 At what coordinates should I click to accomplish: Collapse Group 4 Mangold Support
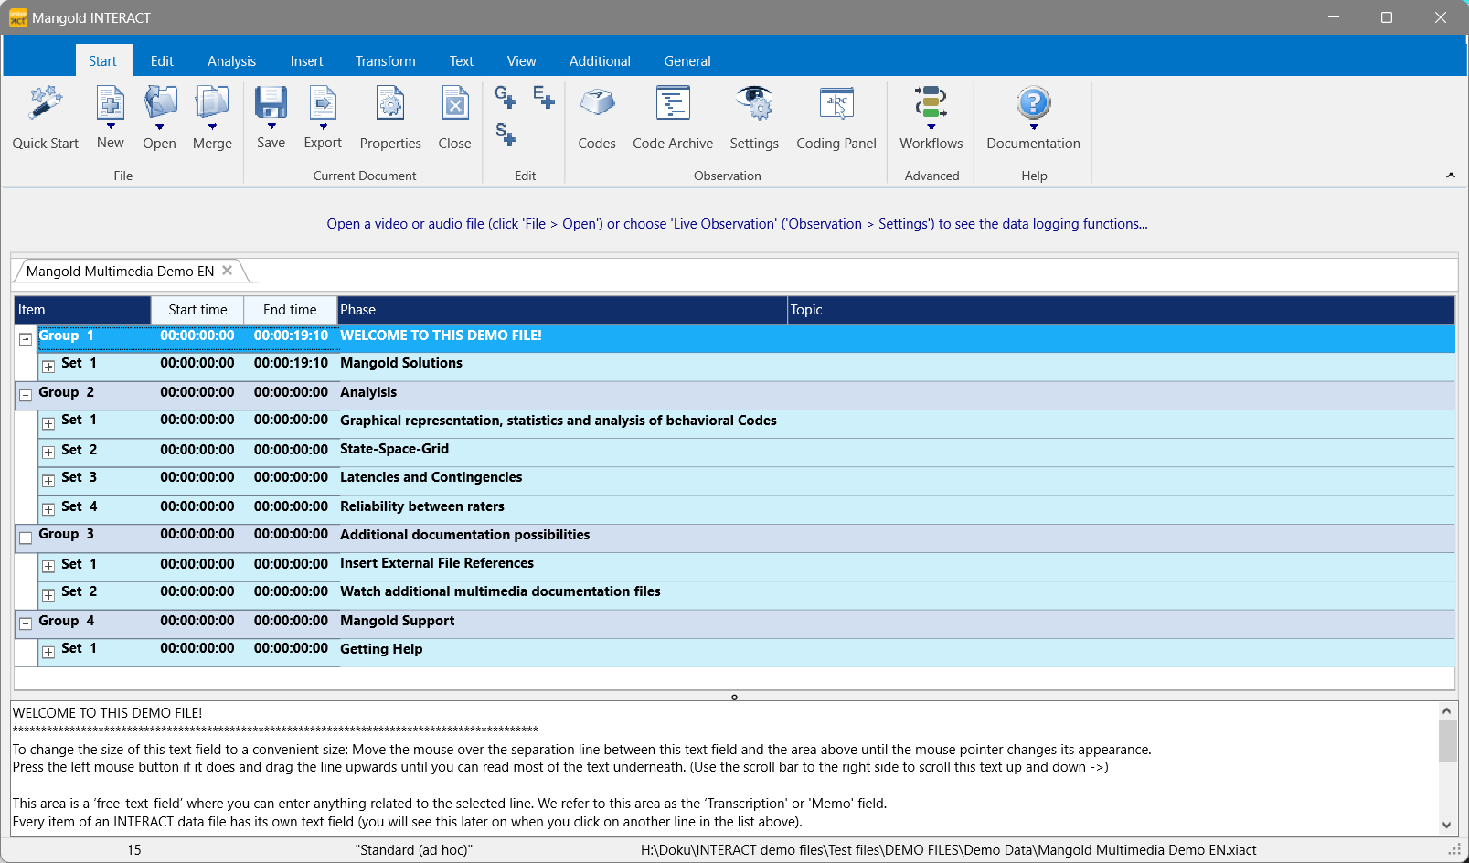coord(26,623)
